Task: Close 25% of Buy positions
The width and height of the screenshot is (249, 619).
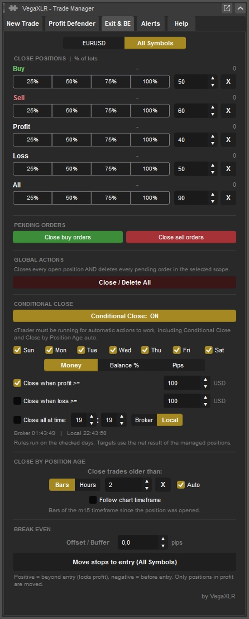Action: click(x=32, y=81)
